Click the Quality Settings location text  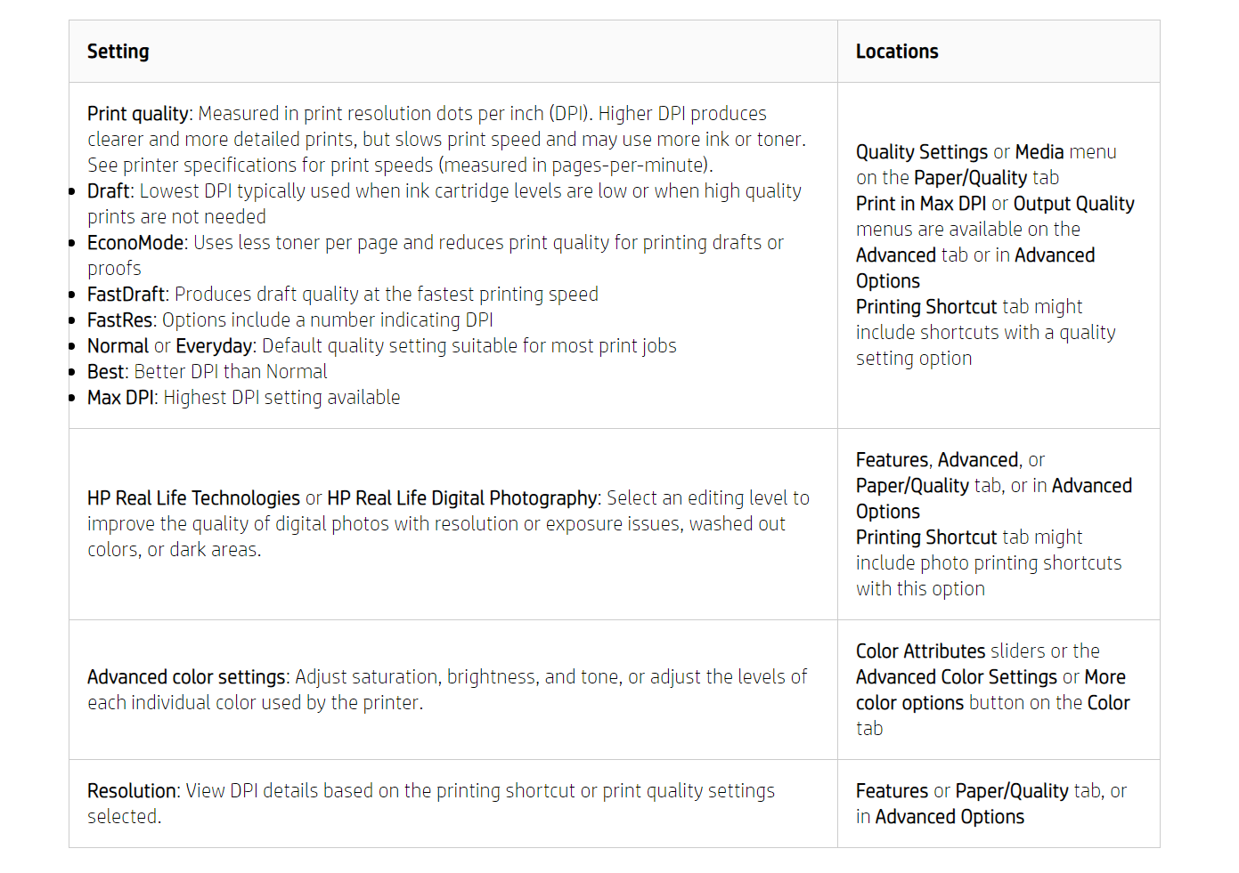coord(922,152)
